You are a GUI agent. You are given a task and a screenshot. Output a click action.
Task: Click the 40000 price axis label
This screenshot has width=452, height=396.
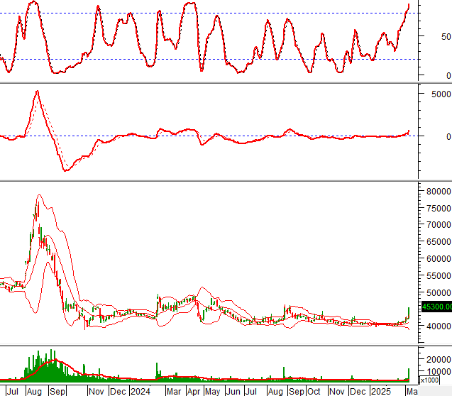439,326
